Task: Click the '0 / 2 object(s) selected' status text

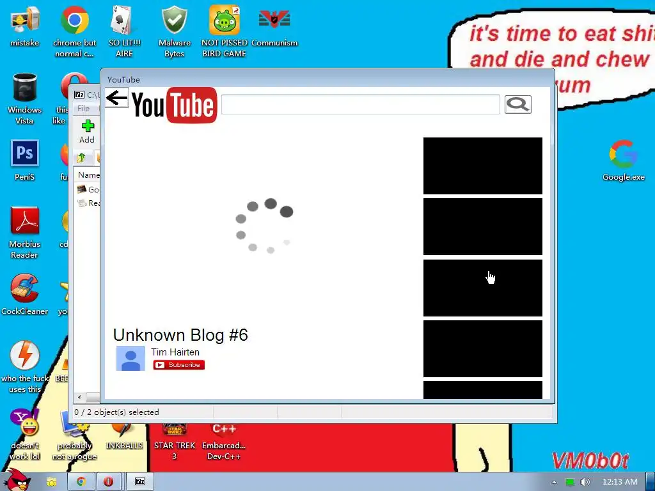Action: (116, 412)
